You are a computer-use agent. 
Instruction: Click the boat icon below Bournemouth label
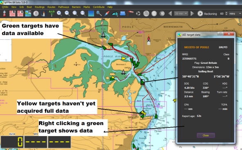coord(149,40)
